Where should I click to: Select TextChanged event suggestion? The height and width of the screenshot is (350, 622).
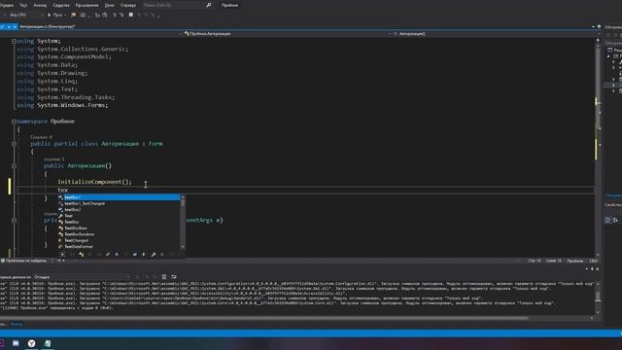(119, 240)
